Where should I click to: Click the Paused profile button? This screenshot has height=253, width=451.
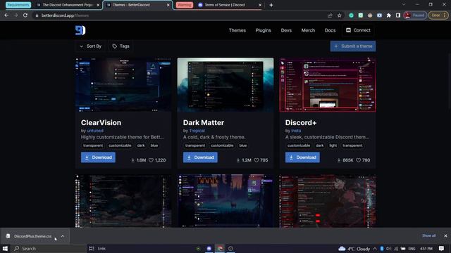click(x=415, y=15)
